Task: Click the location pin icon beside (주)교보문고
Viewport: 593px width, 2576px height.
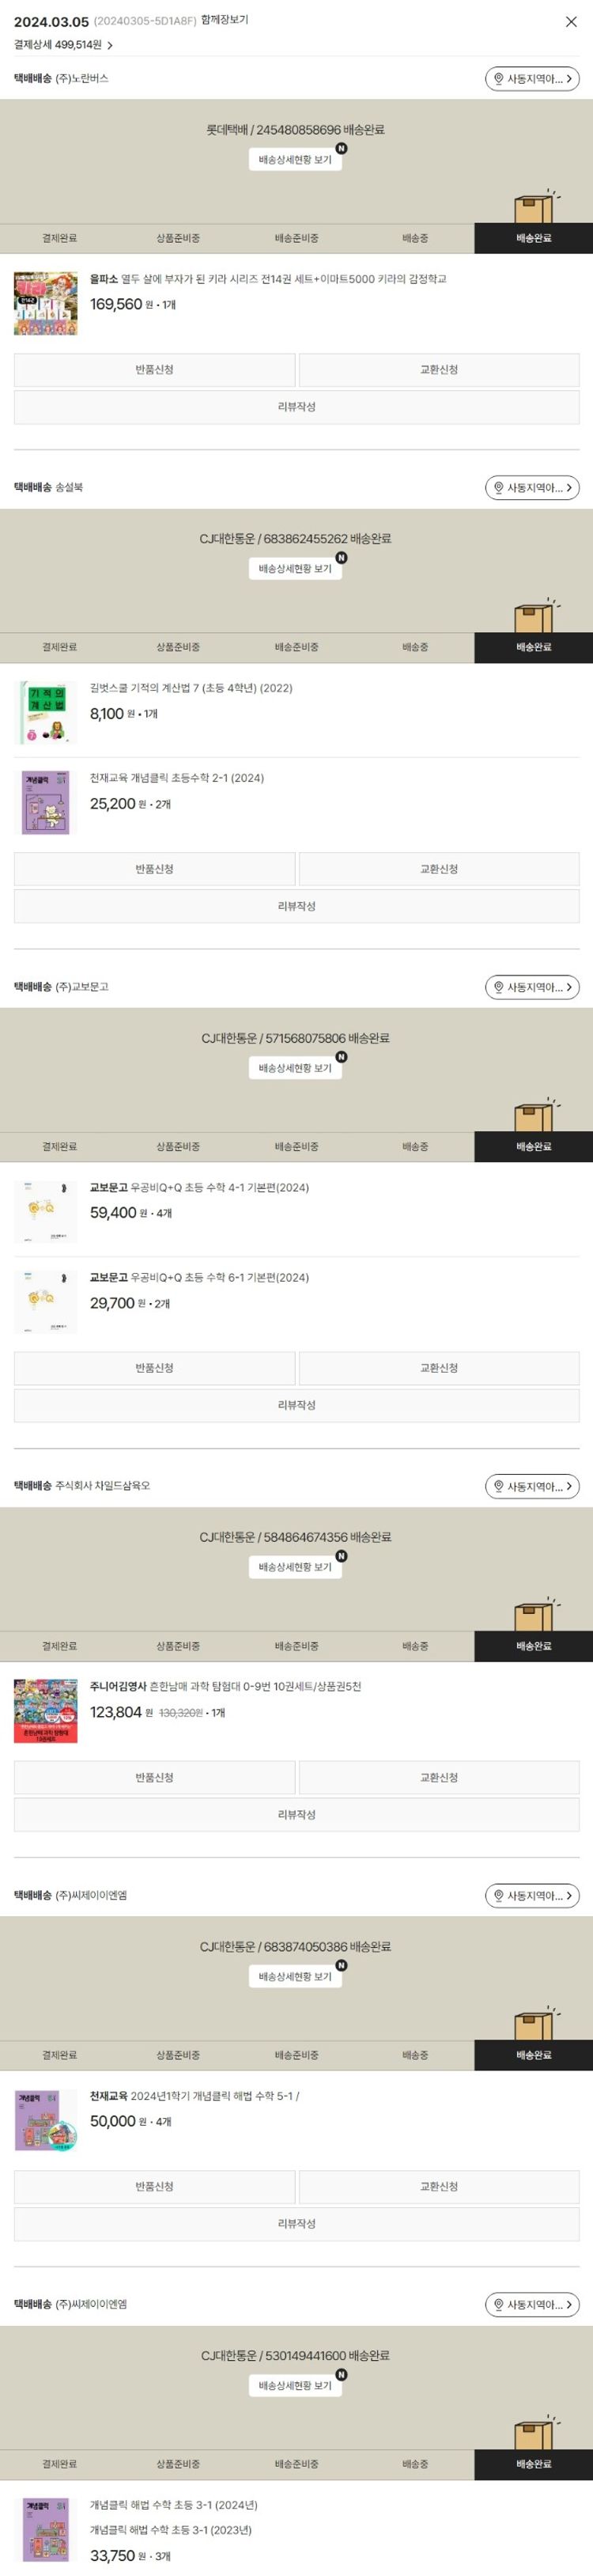Action: click(499, 987)
